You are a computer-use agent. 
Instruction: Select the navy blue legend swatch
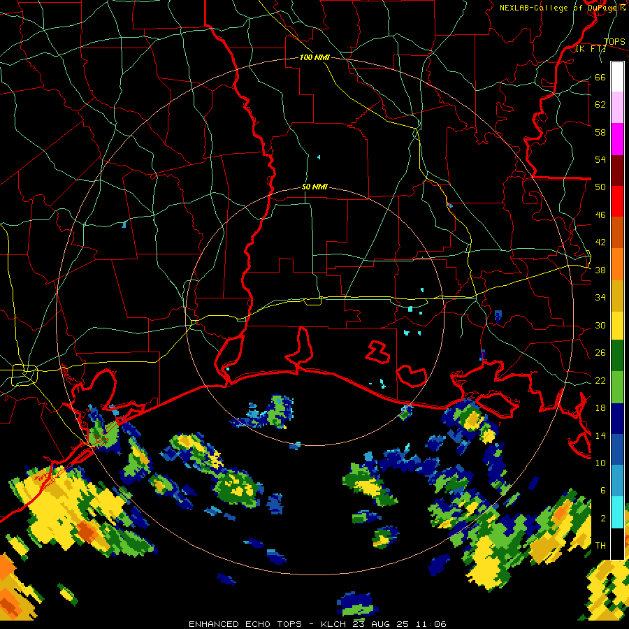tap(617, 419)
